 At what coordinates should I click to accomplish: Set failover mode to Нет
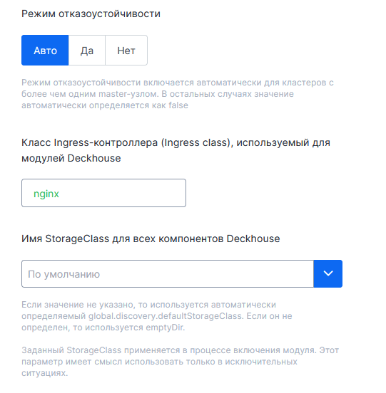pos(126,51)
